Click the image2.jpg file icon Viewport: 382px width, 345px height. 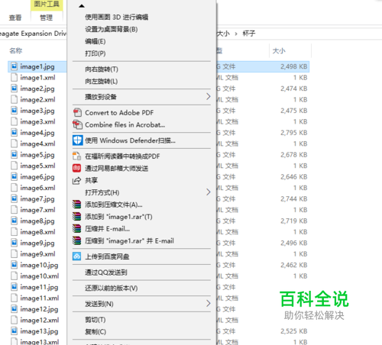pos(15,89)
